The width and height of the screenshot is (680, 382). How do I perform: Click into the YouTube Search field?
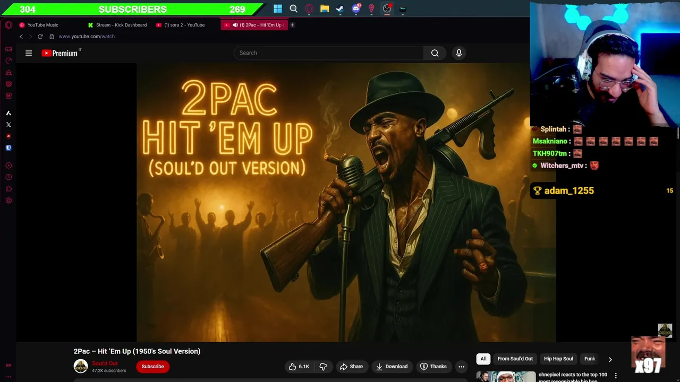329,53
